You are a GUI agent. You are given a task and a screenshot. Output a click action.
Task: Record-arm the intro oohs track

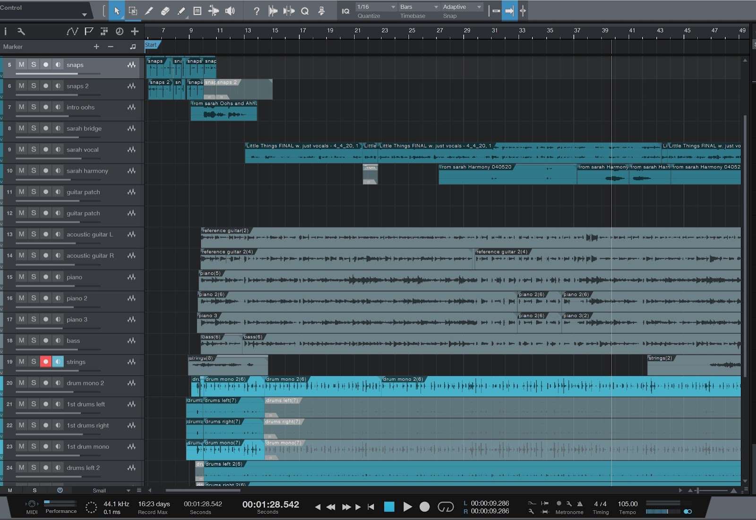tap(45, 107)
